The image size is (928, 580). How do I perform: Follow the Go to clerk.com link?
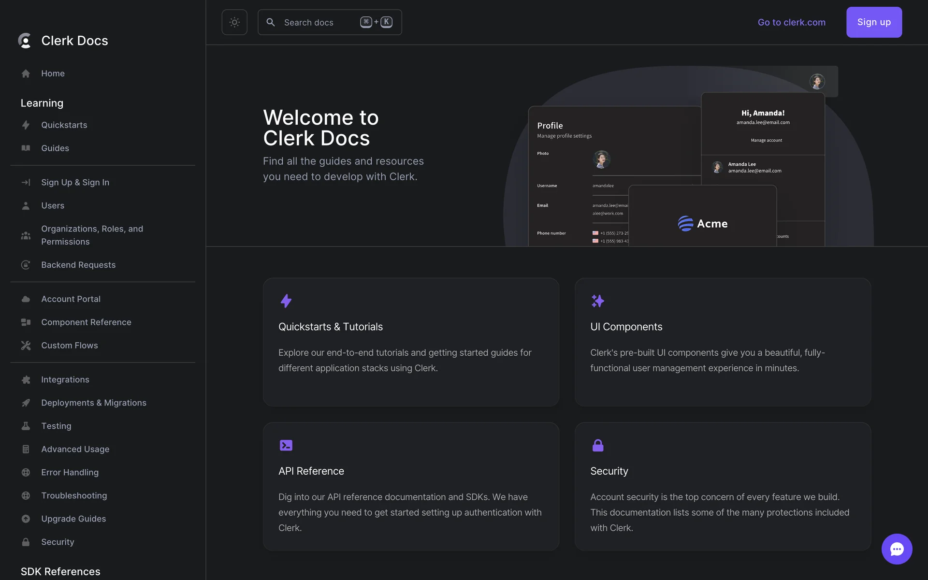pos(791,22)
